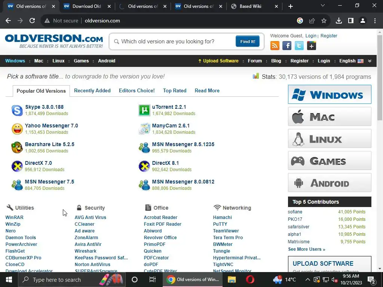Open the Google Plus icon
The height and width of the screenshot is (287, 383).
click(312, 46)
